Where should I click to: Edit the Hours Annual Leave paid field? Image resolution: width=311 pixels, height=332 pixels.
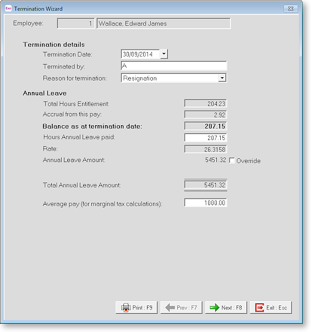[x=205, y=138]
